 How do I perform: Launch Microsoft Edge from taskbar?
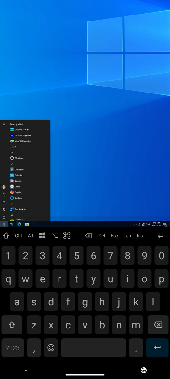coord(19,224)
